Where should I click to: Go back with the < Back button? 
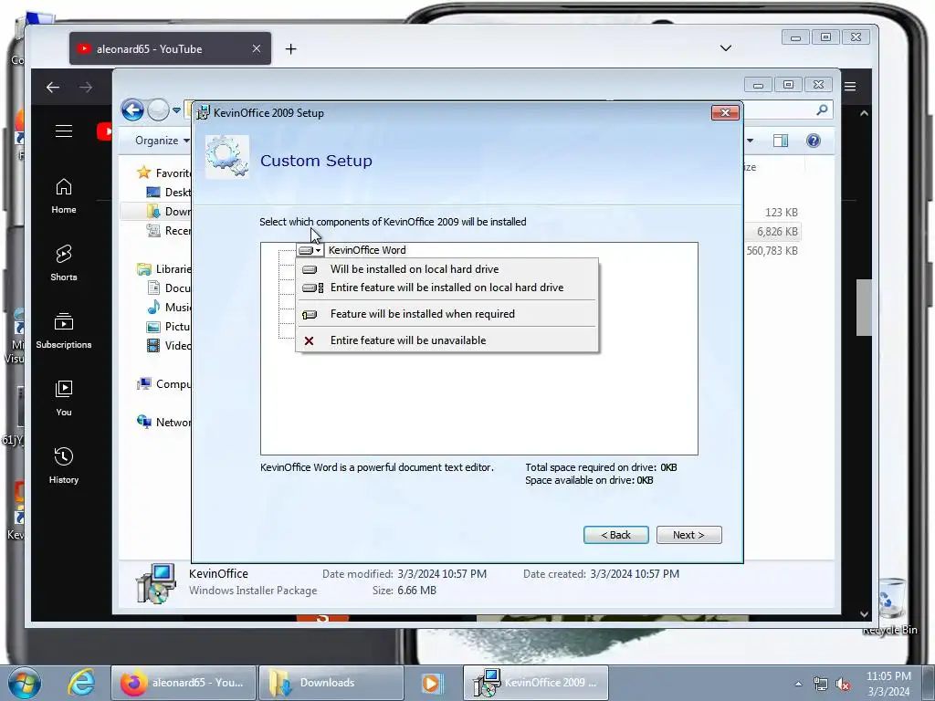[x=616, y=535]
